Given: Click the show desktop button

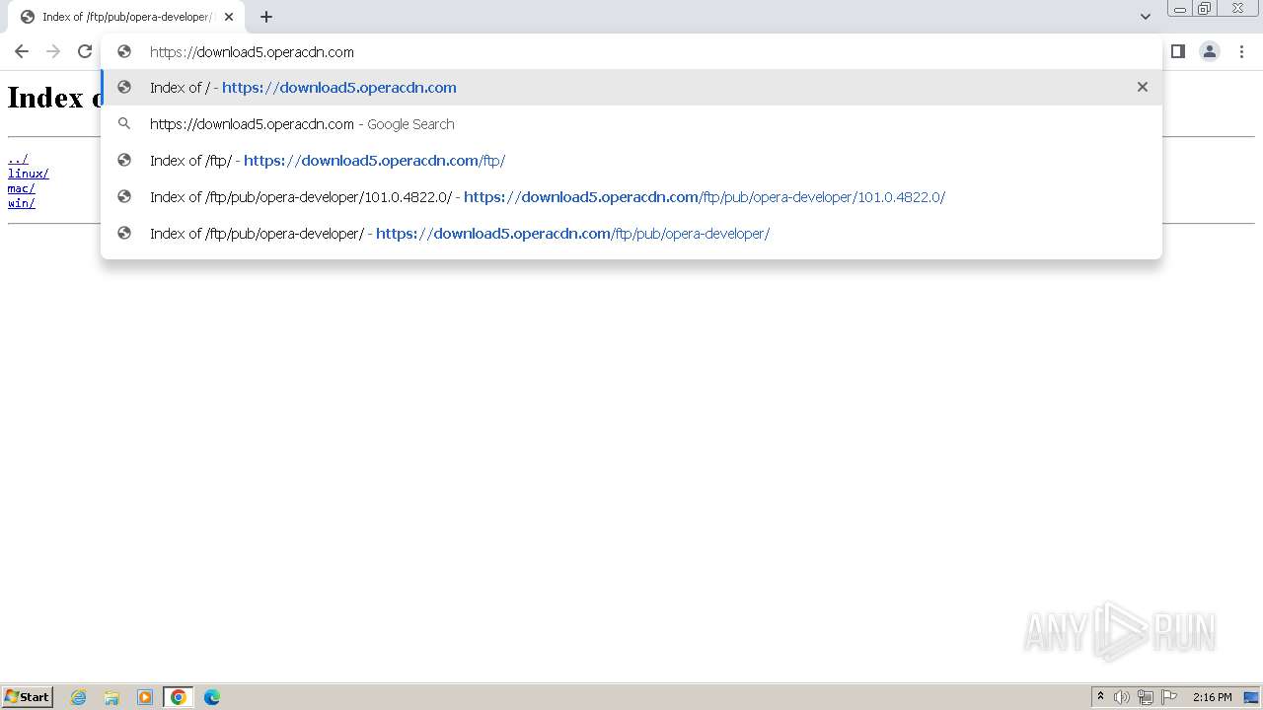Looking at the screenshot, I should click(x=1251, y=697).
